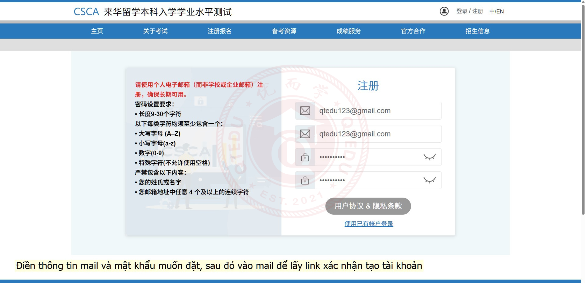585x283 pixels.
Task: Show the first password using eye icon
Action: pos(429,157)
